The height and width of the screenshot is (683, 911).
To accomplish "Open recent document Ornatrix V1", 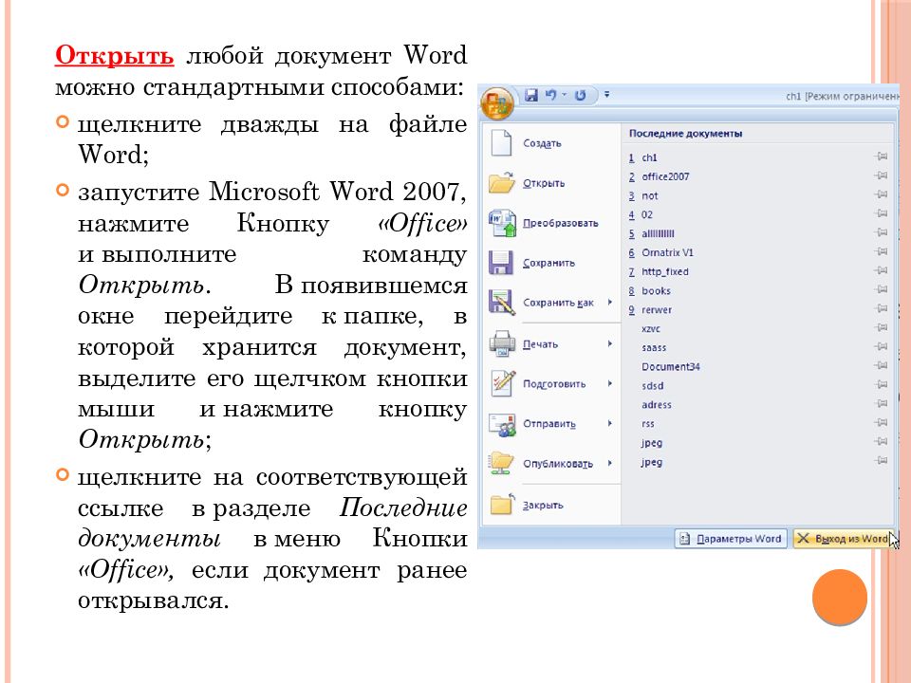I will 667,252.
